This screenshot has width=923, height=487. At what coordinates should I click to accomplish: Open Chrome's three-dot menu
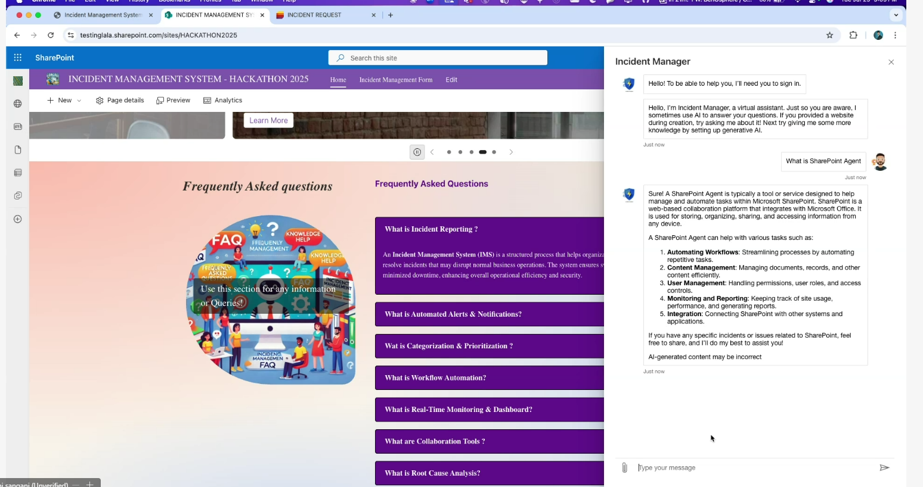(x=895, y=35)
